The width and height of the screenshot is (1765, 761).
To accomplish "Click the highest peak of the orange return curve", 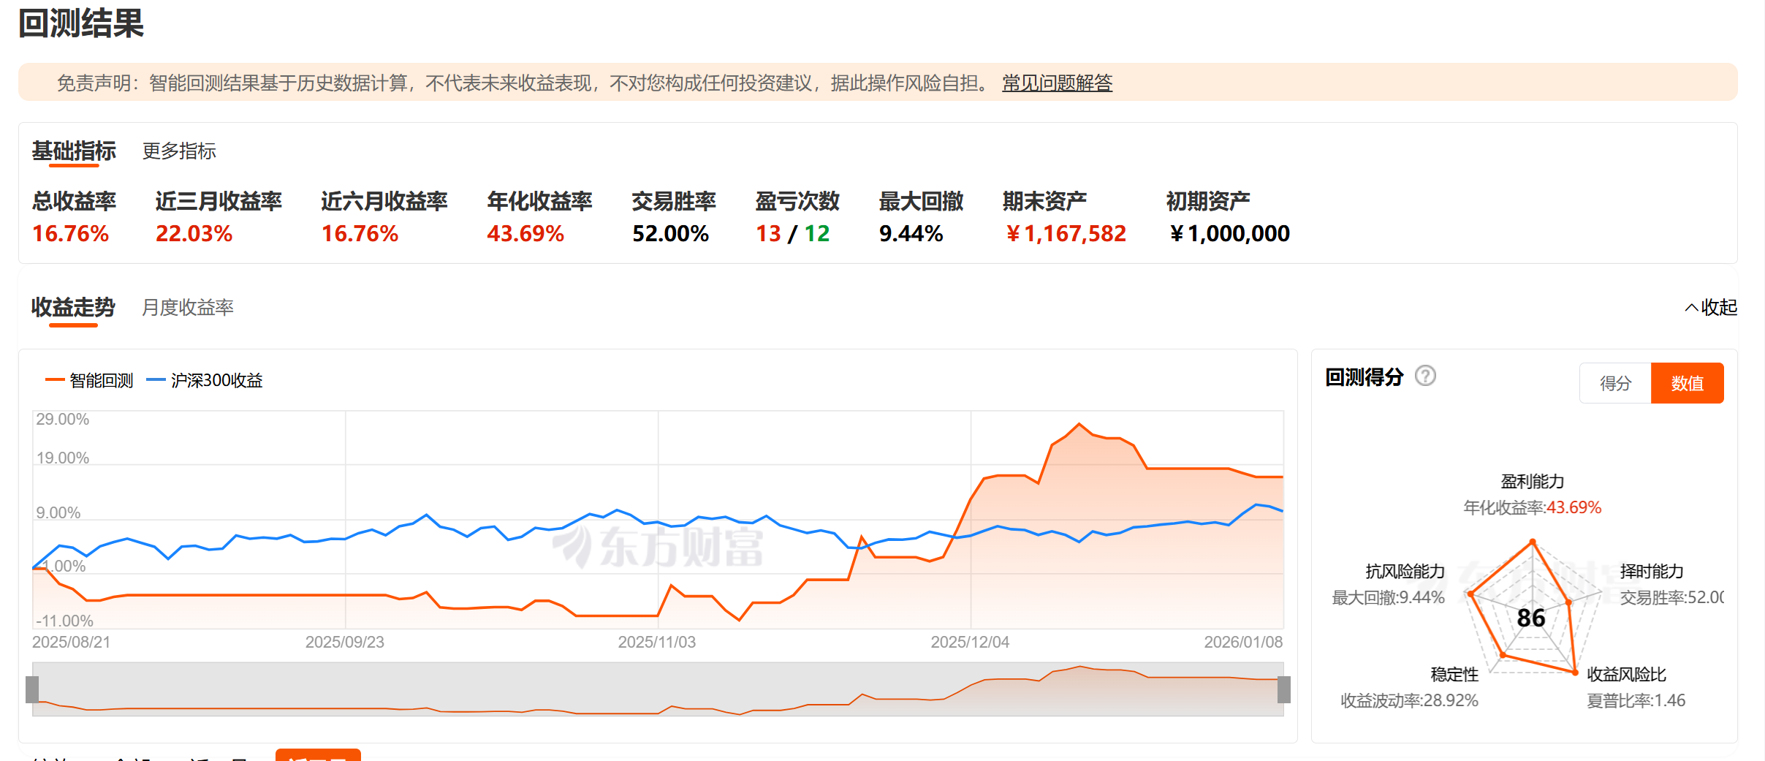I will point(1079,424).
